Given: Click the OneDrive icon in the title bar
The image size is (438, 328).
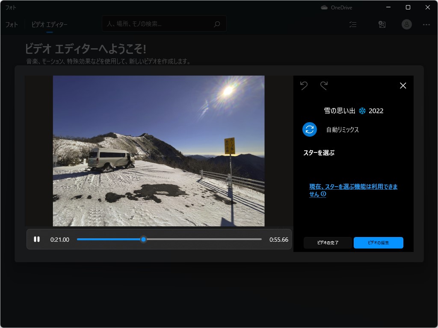Looking at the screenshot, I should [x=324, y=7].
